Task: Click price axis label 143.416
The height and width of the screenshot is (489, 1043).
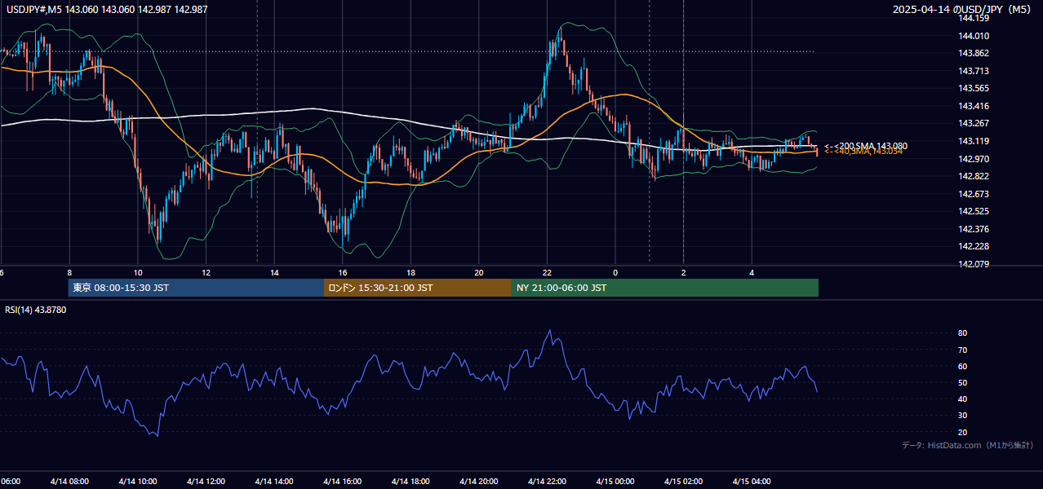Action: click(x=974, y=106)
